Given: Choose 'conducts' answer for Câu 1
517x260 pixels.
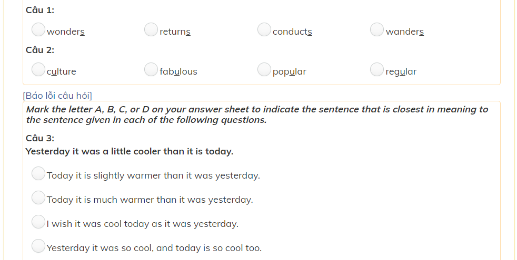Looking at the screenshot, I should pos(264,30).
